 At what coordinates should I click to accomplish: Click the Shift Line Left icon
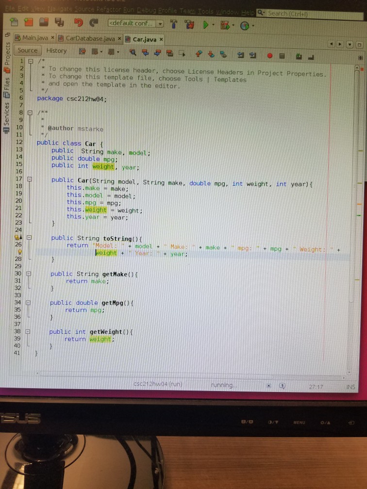click(x=240, y=55)
